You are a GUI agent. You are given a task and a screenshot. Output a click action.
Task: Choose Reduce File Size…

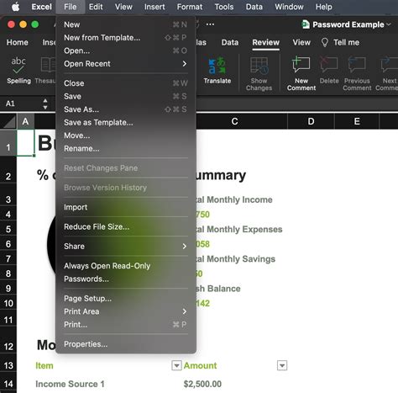click(x=126, y=226)
